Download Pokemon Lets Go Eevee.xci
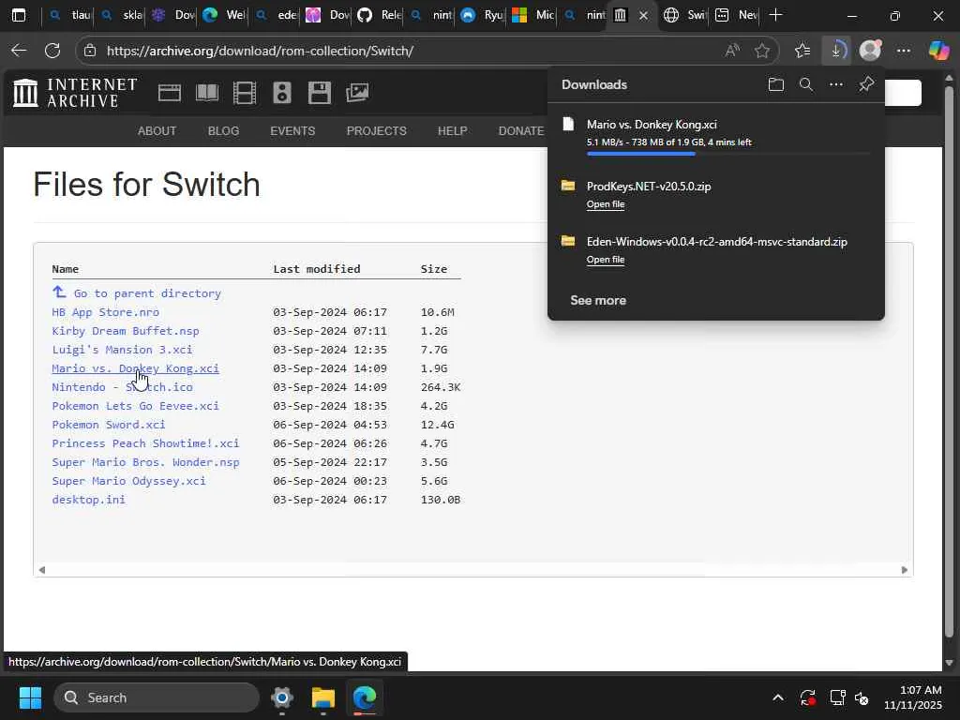 [x=135, y=406]
